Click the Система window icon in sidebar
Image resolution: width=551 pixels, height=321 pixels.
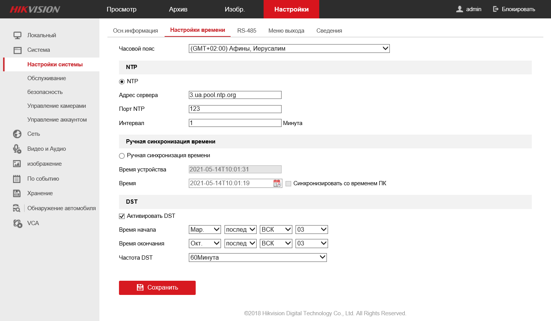click(x=17, y=50)
